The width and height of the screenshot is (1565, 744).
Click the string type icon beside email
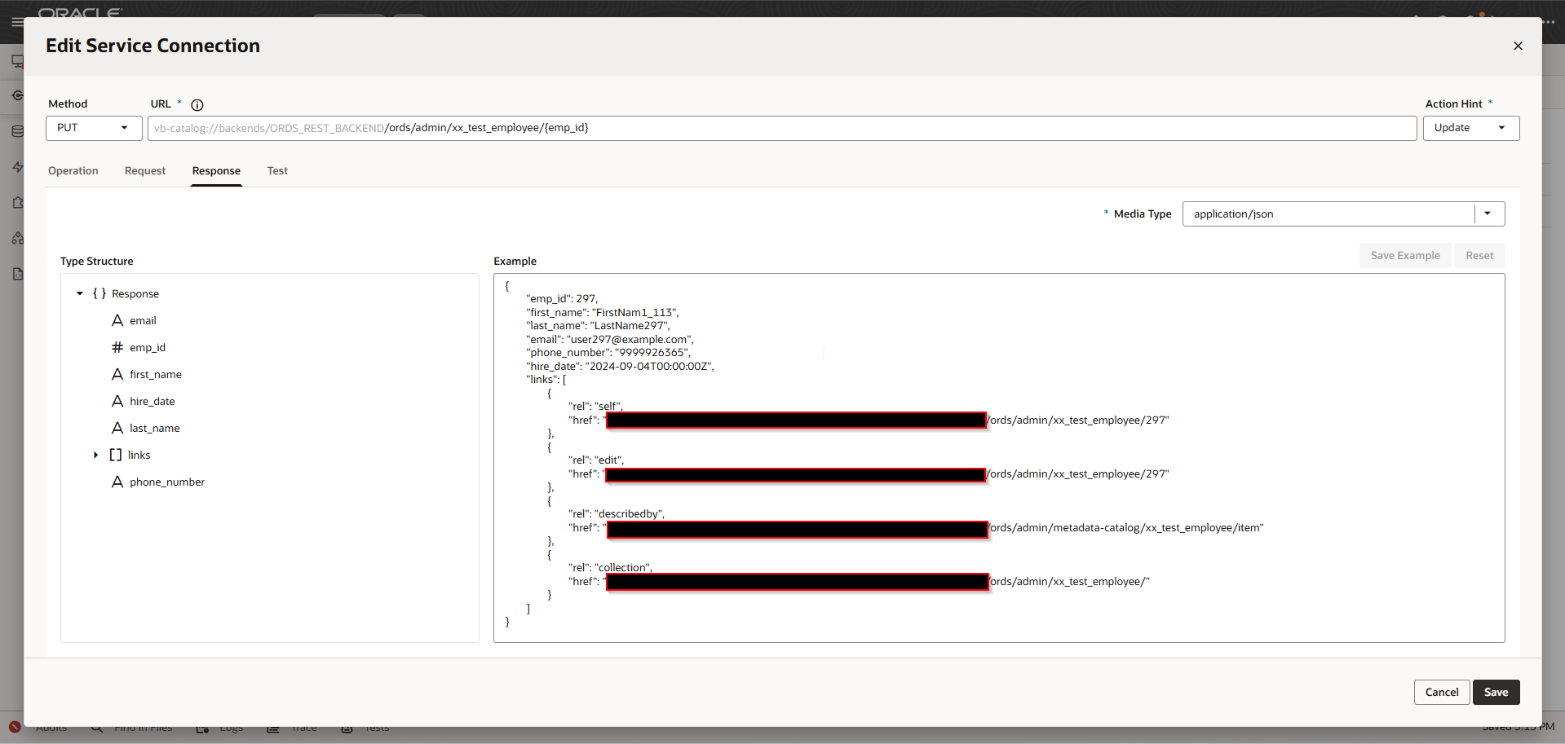(117, 320)
